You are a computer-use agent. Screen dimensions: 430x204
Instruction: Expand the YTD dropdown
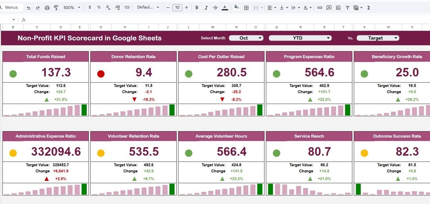coord(300,38)
